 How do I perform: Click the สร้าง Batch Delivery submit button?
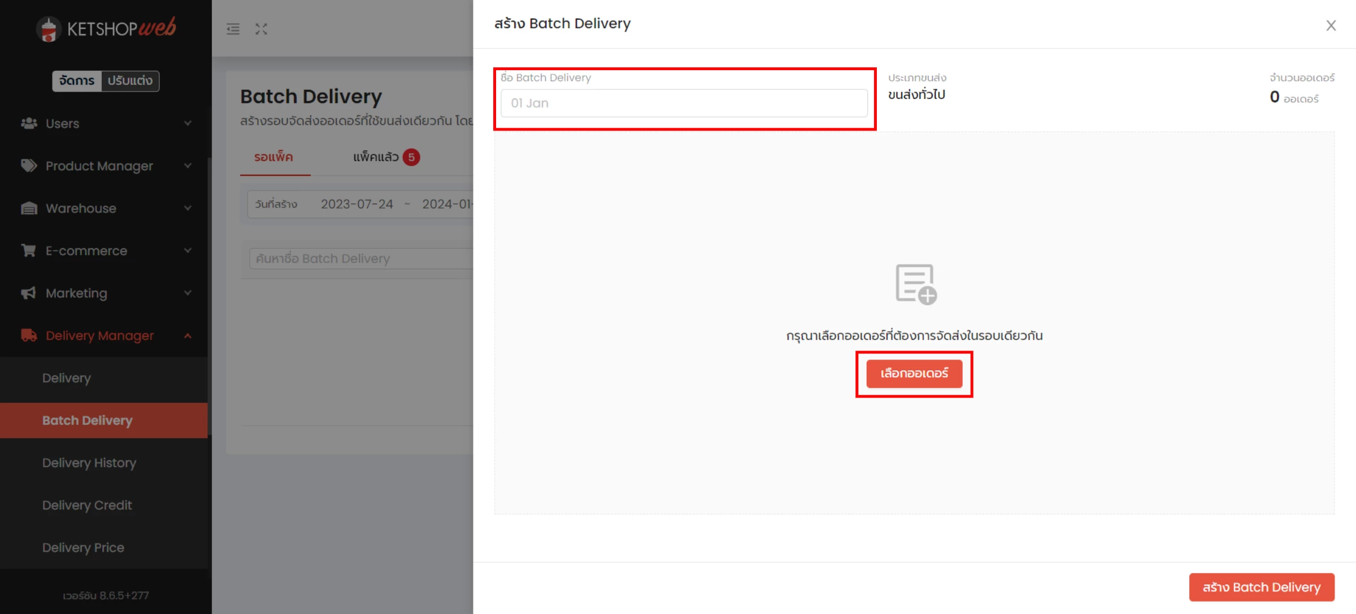(x=1262, y=587)
